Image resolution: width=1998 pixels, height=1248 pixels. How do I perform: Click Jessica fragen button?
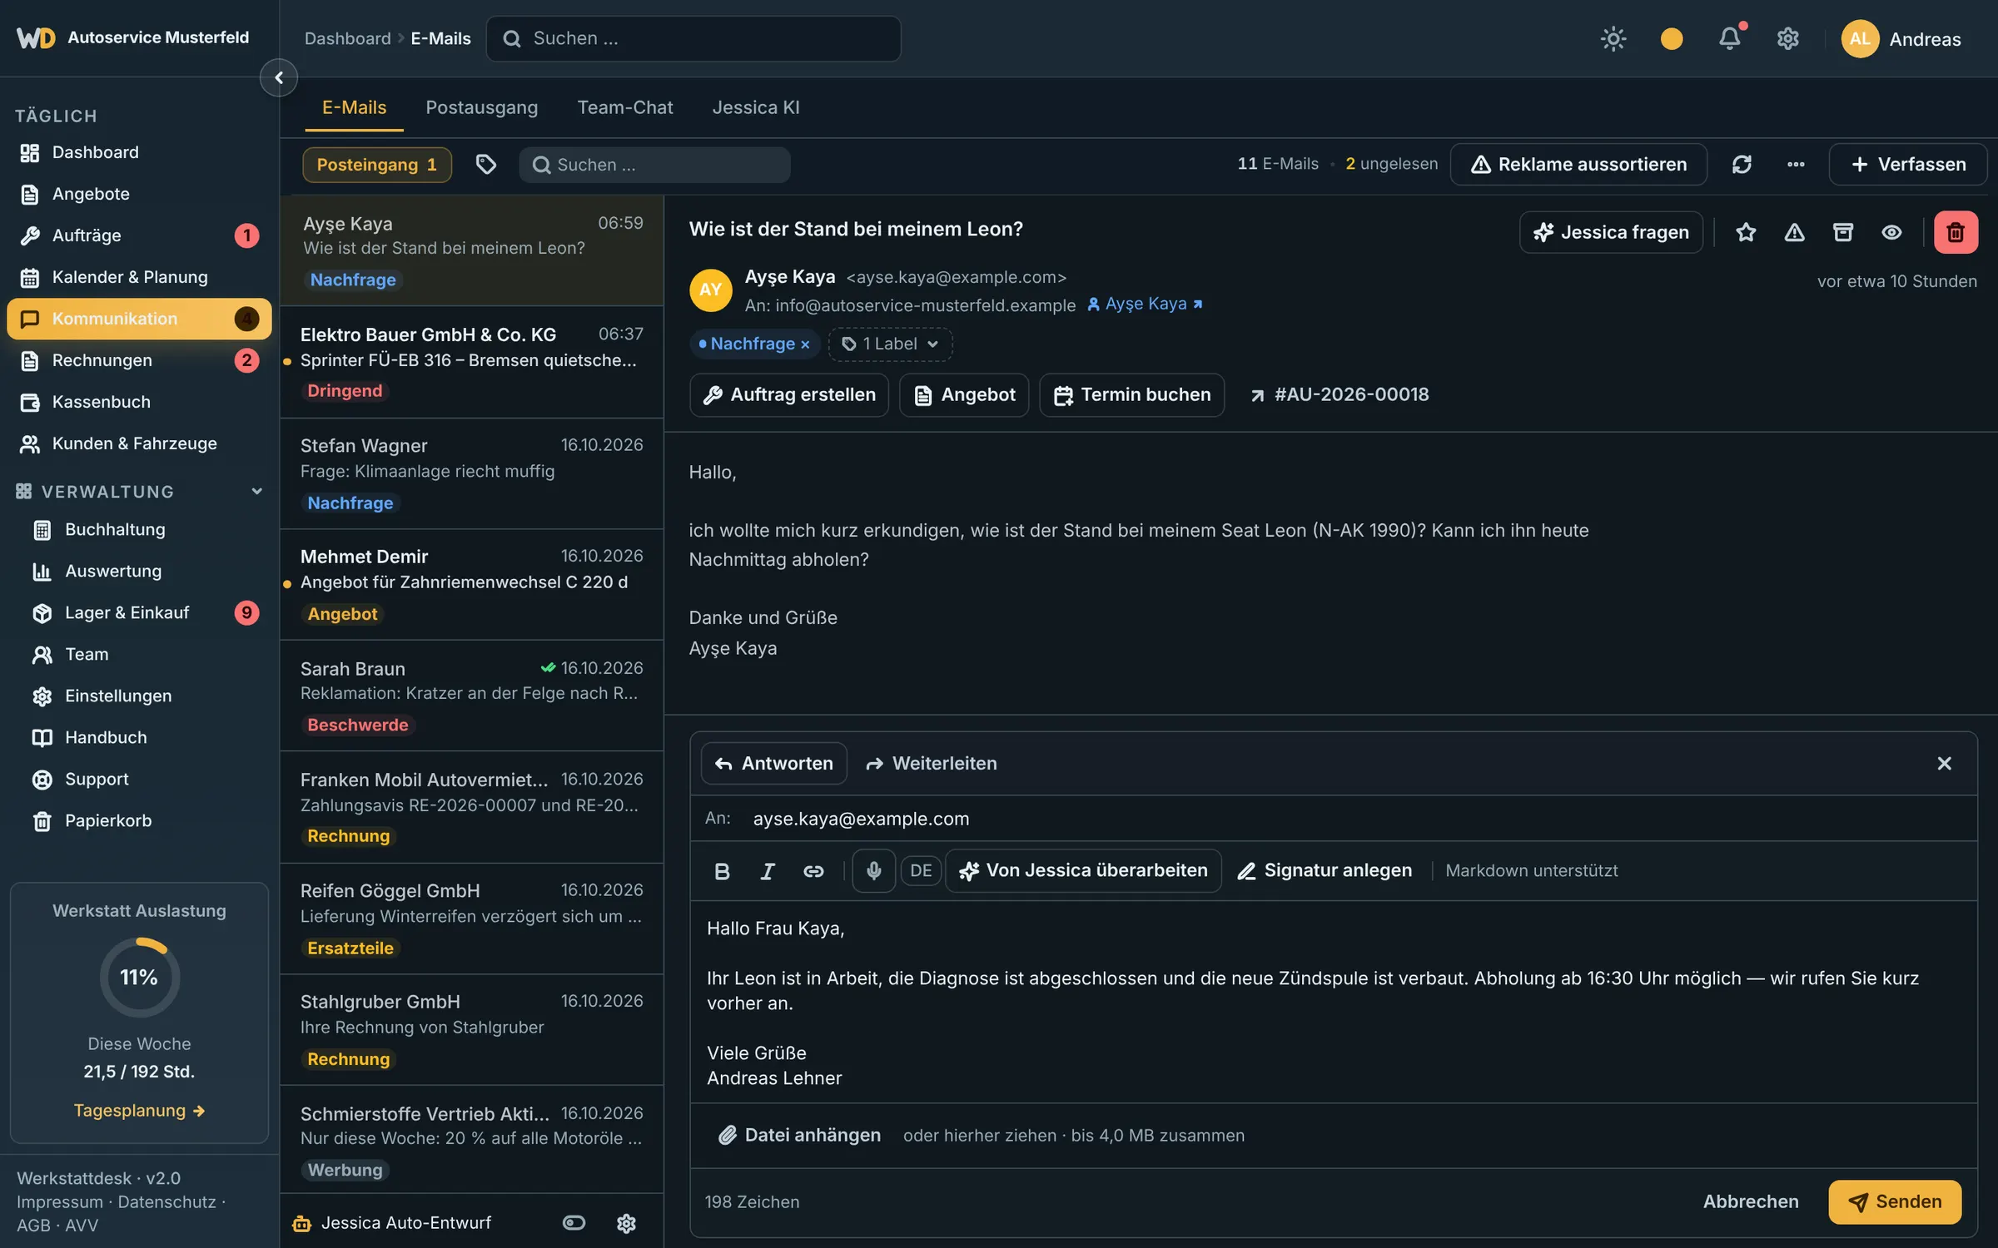click(x=1610, y=232)
